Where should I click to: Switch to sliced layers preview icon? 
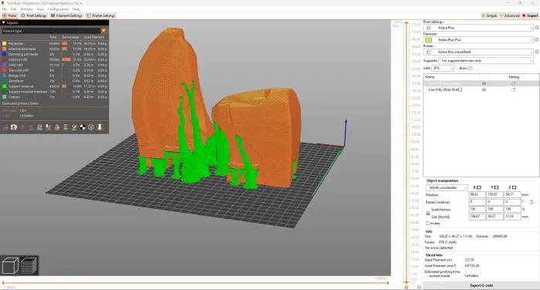tap(29, 266)
